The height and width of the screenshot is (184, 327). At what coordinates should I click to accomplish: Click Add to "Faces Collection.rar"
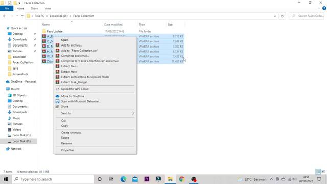click(x=79, y=51)
